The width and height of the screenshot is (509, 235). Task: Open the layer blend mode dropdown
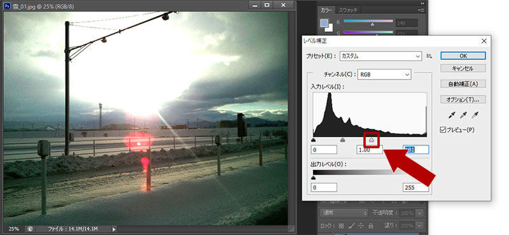[344, 213]
